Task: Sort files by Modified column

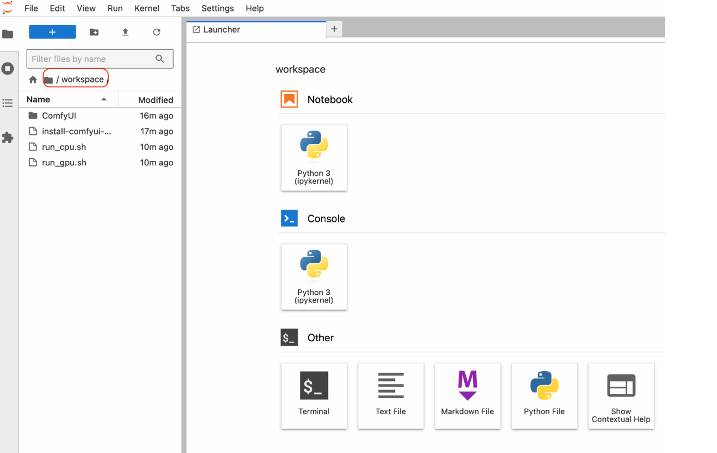Action: (x=155, y=100)
